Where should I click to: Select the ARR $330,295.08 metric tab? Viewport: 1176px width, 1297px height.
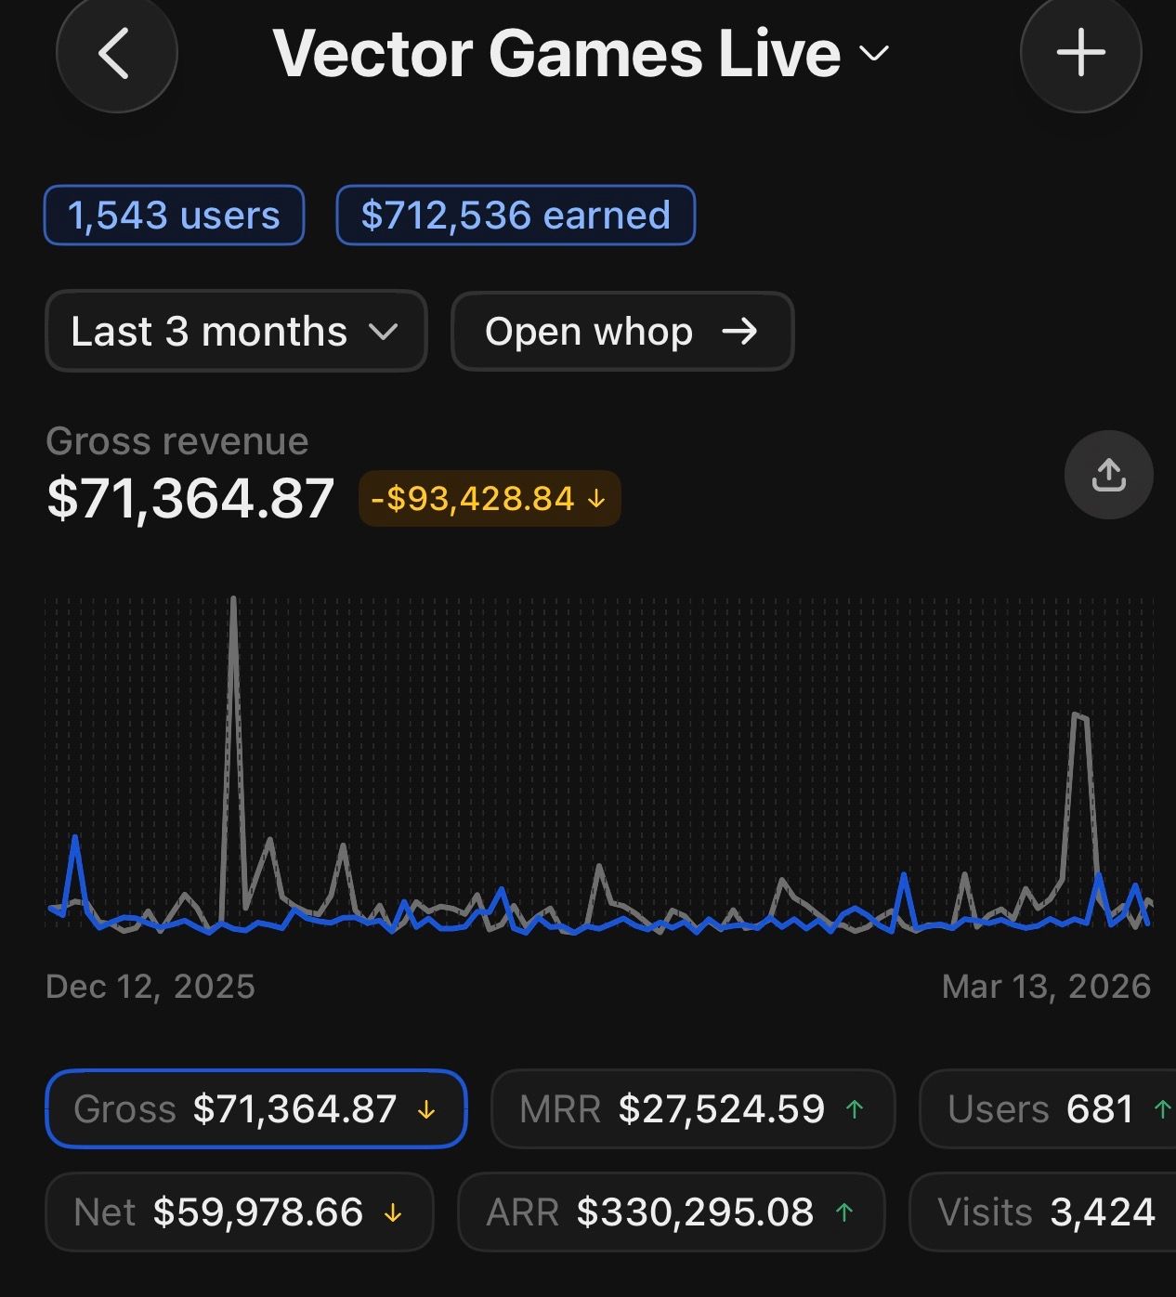coord(672,1212)
